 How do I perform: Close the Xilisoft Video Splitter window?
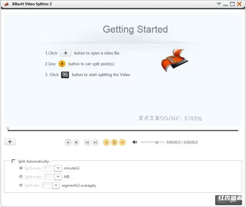point(239,4)
